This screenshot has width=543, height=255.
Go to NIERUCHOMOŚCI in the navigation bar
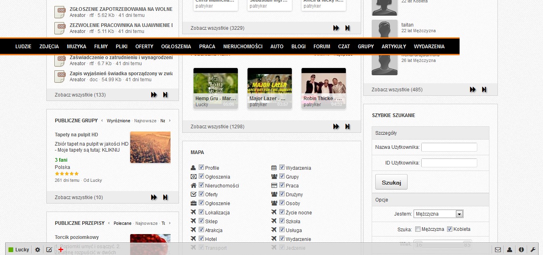[243, 46]
